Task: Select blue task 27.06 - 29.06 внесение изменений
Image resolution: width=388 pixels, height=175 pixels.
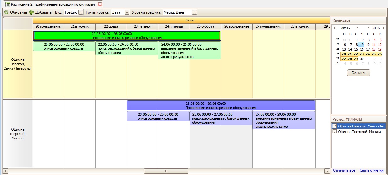Action: point(284,120)
